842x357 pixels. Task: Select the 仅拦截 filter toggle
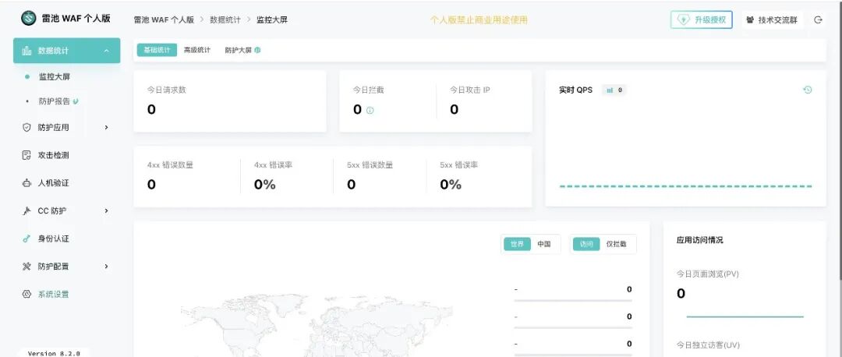point(617,244)
